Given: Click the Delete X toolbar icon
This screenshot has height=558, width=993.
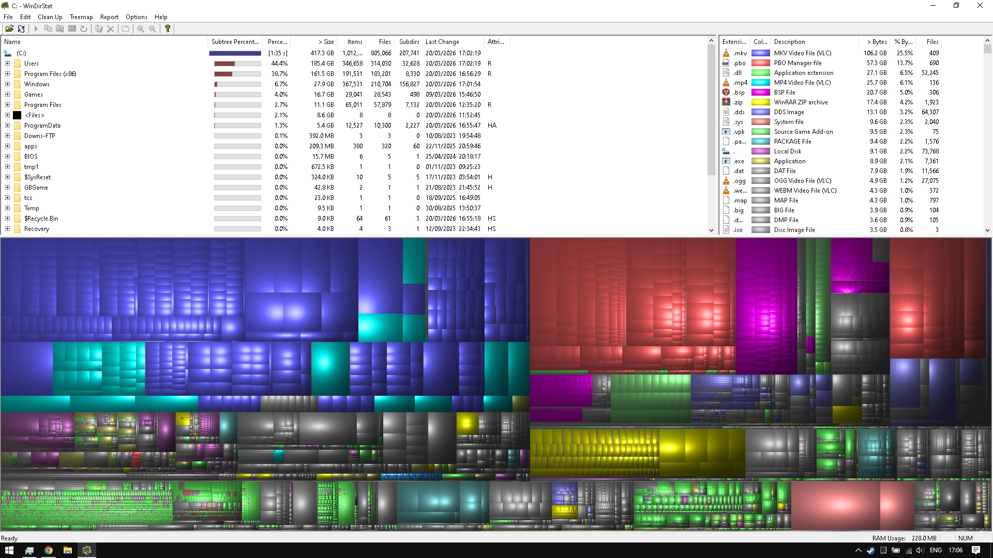Looking at the screenshot, I should click(110, 29).
